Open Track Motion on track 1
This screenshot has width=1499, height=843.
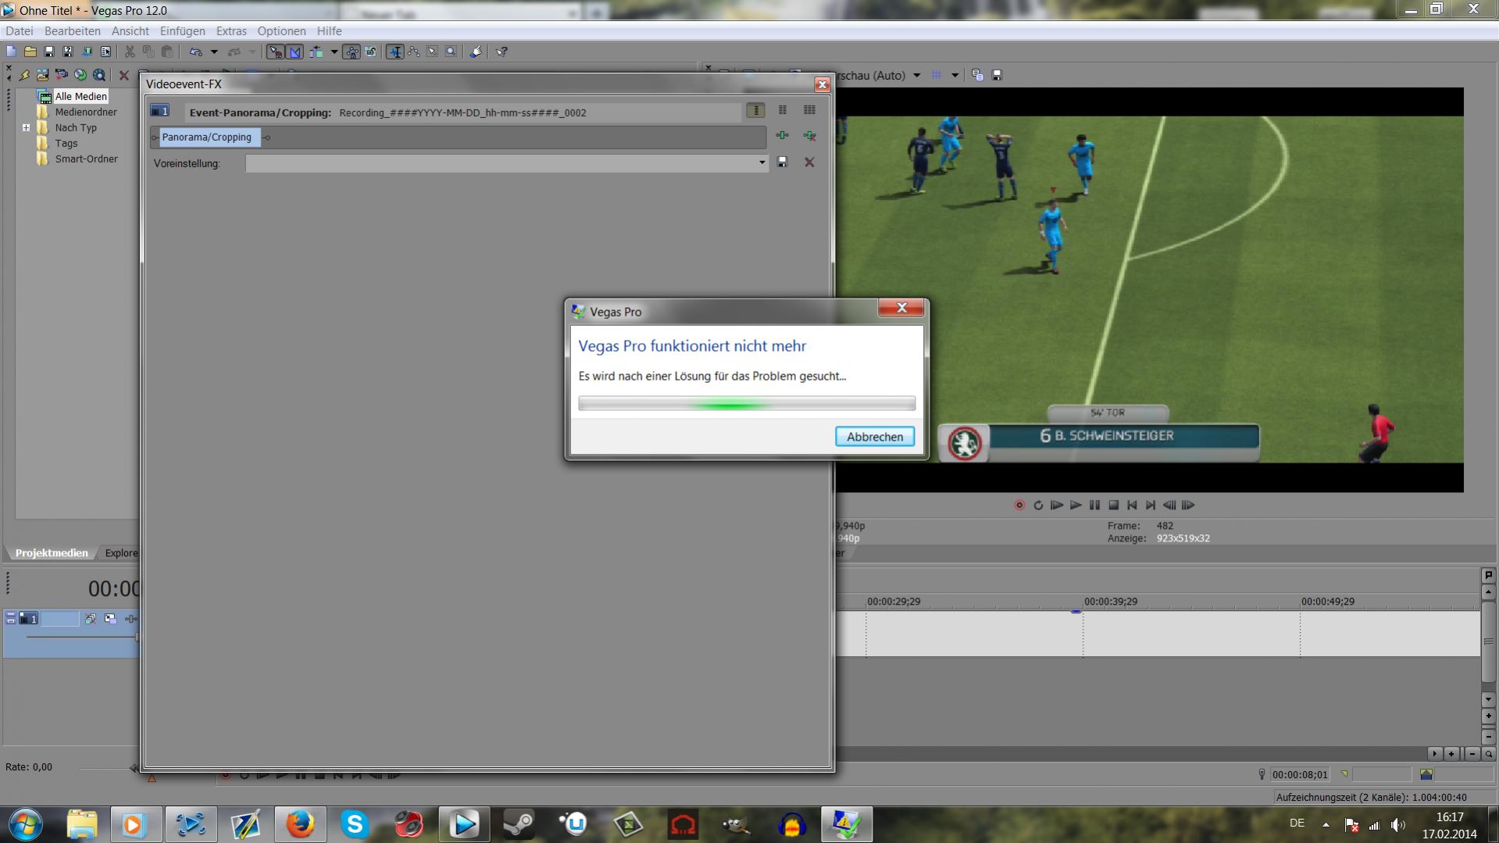click(x=110, y=619)
